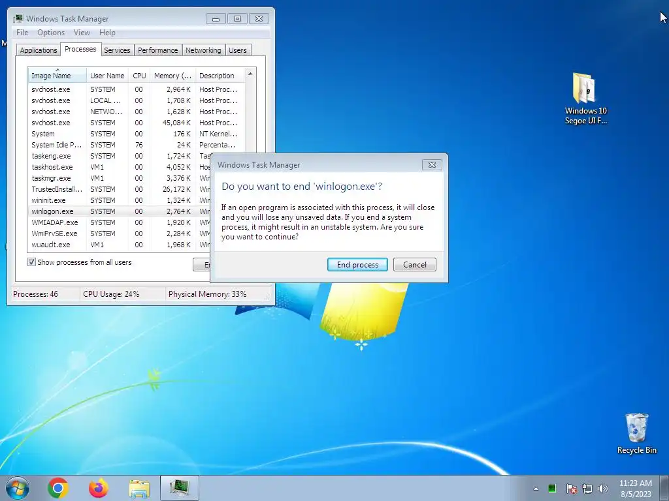Screen dimensions: 669x501
Task: Select svchost.exe using 2,964 K
Action: click(137, 89)
